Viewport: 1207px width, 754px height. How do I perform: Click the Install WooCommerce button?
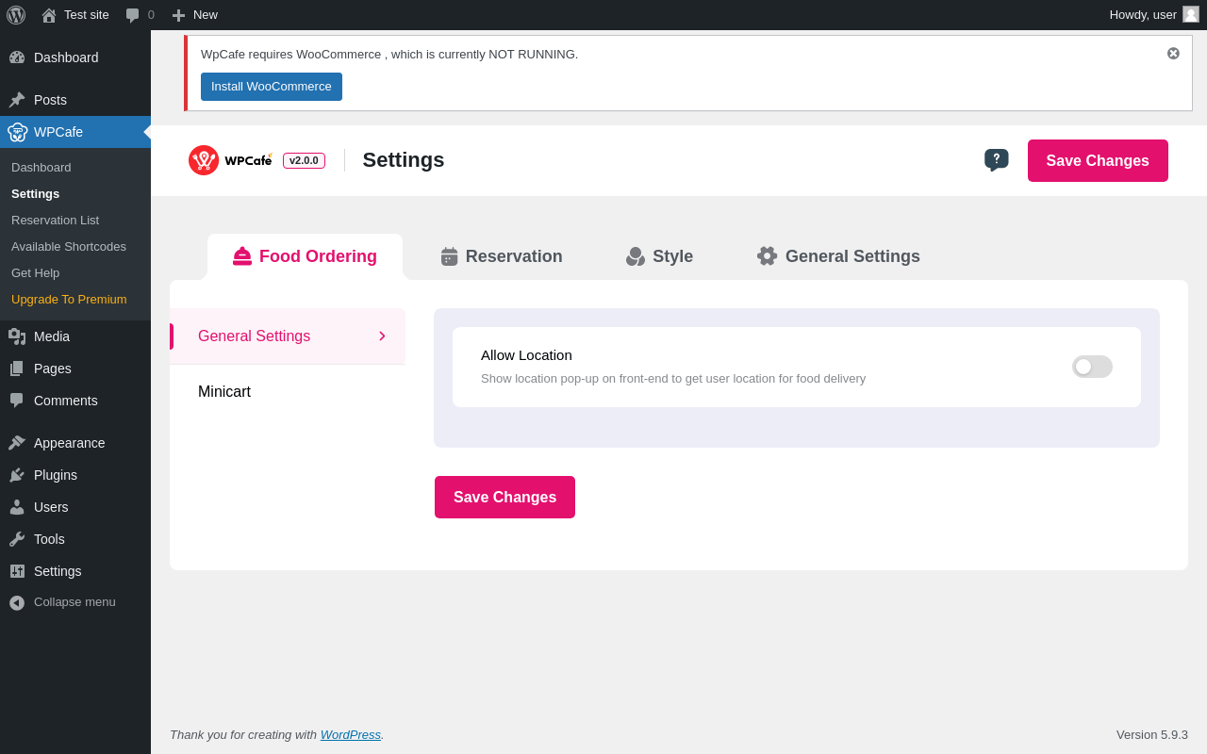(271, 87)
